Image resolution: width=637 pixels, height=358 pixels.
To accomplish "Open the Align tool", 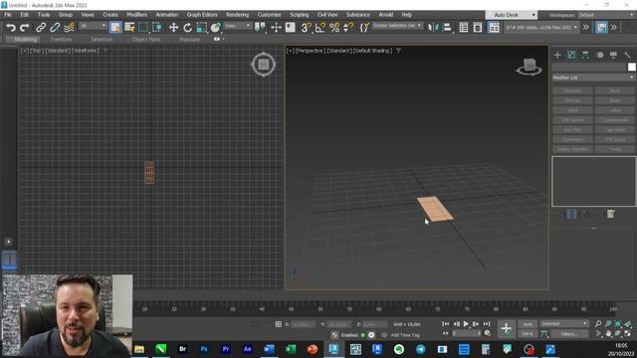I will point(447,28).
